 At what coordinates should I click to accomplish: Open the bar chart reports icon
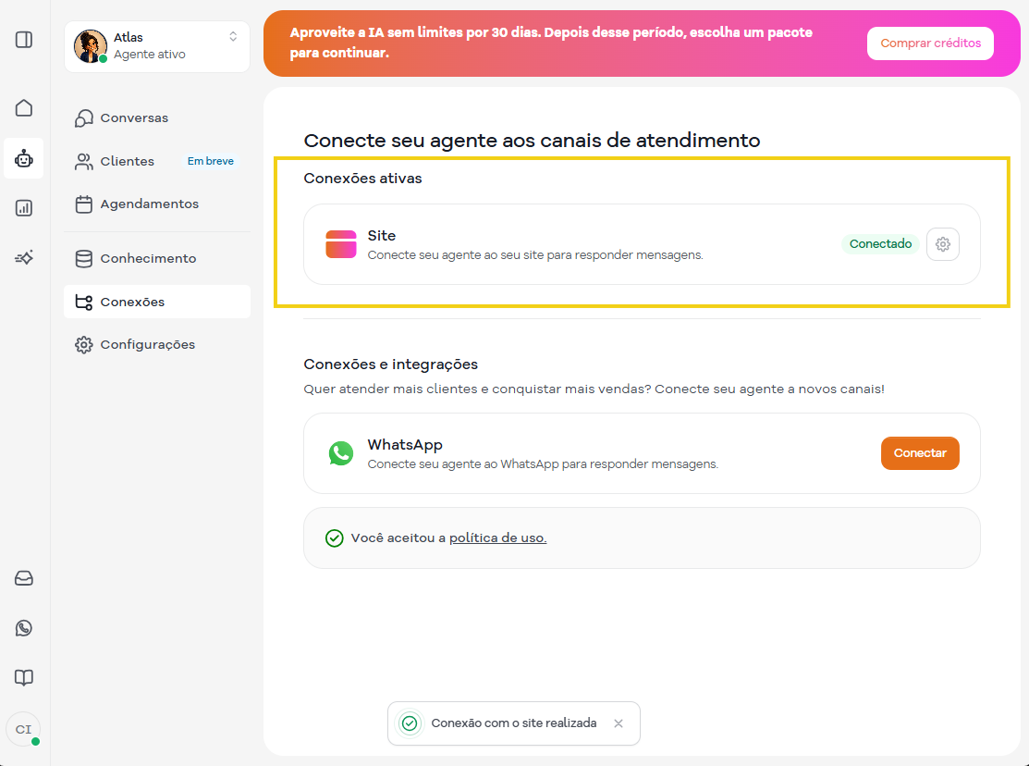24,208
